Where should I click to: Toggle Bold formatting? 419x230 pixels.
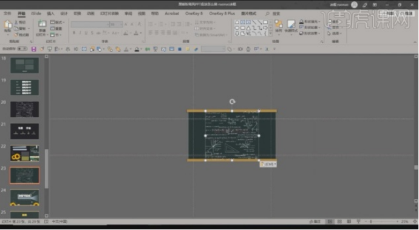(x=74, y=33)
